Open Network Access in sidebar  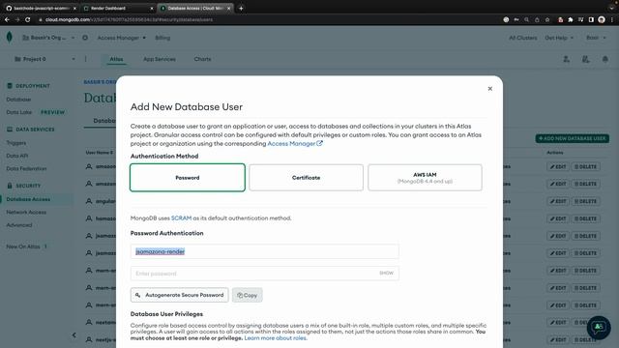[26, 213]
